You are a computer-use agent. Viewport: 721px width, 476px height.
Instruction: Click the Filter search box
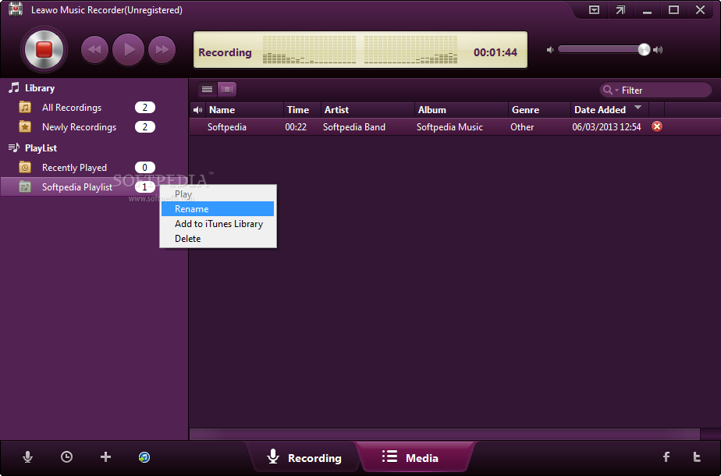tap(655, 91)
